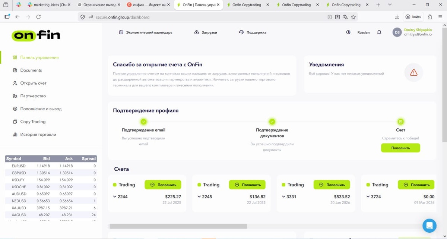Toggle dark/light theme switch
This screenshot has height=239, width=447.
tap(348, 32)
